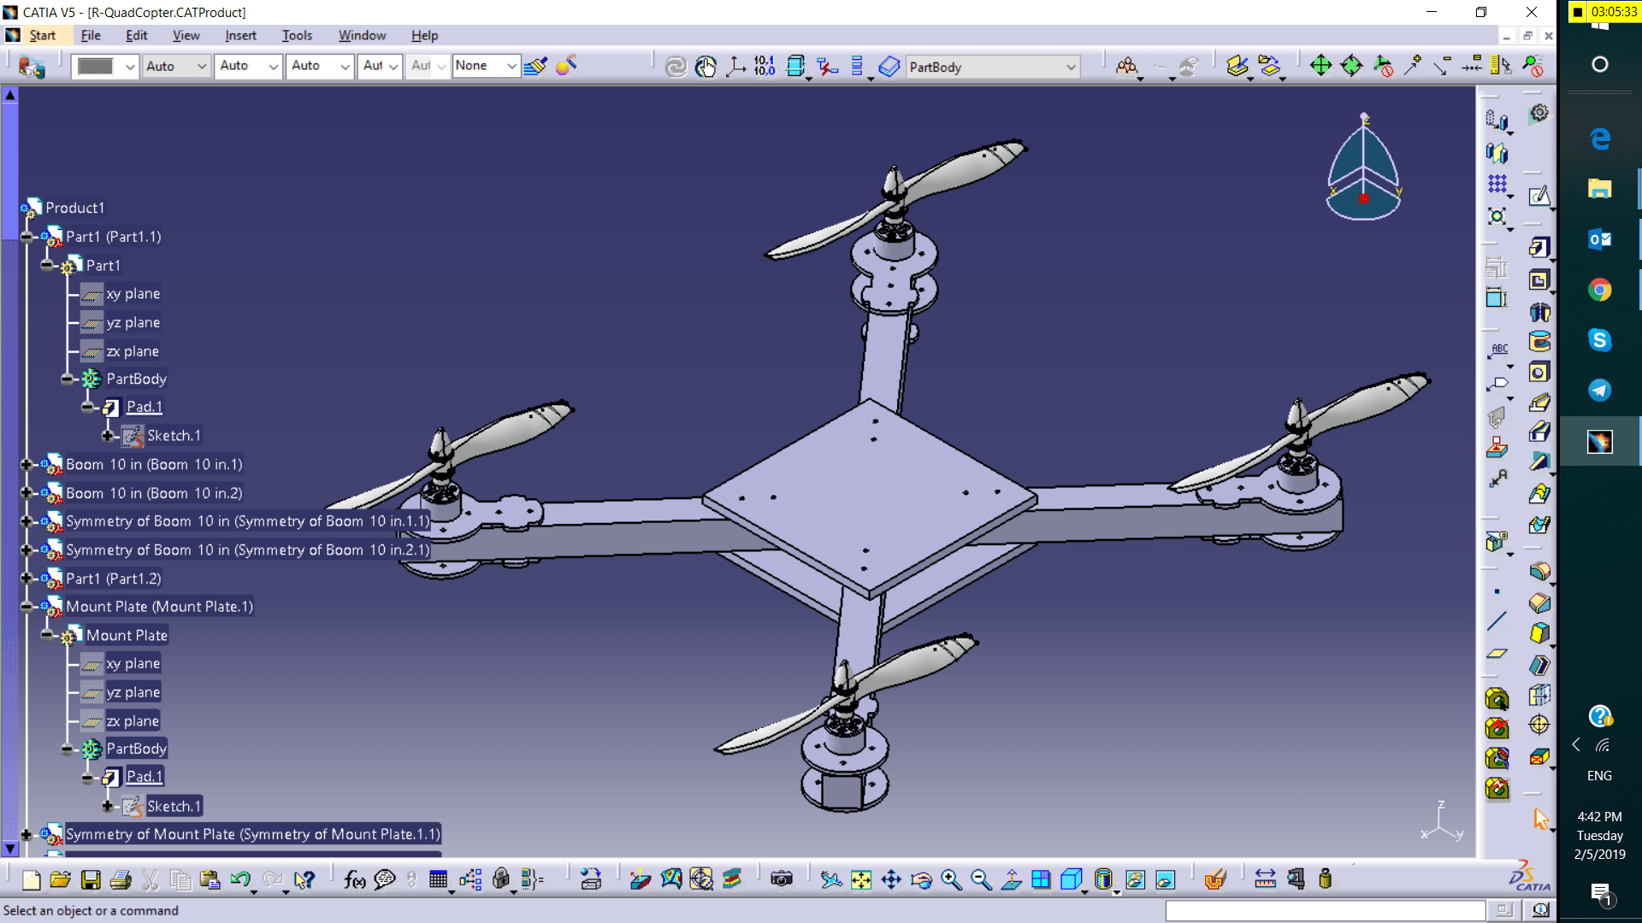Toggle the Fly Mode airplane icon
The width and height of the screenshot is (1642, 923).
[830, 879]
